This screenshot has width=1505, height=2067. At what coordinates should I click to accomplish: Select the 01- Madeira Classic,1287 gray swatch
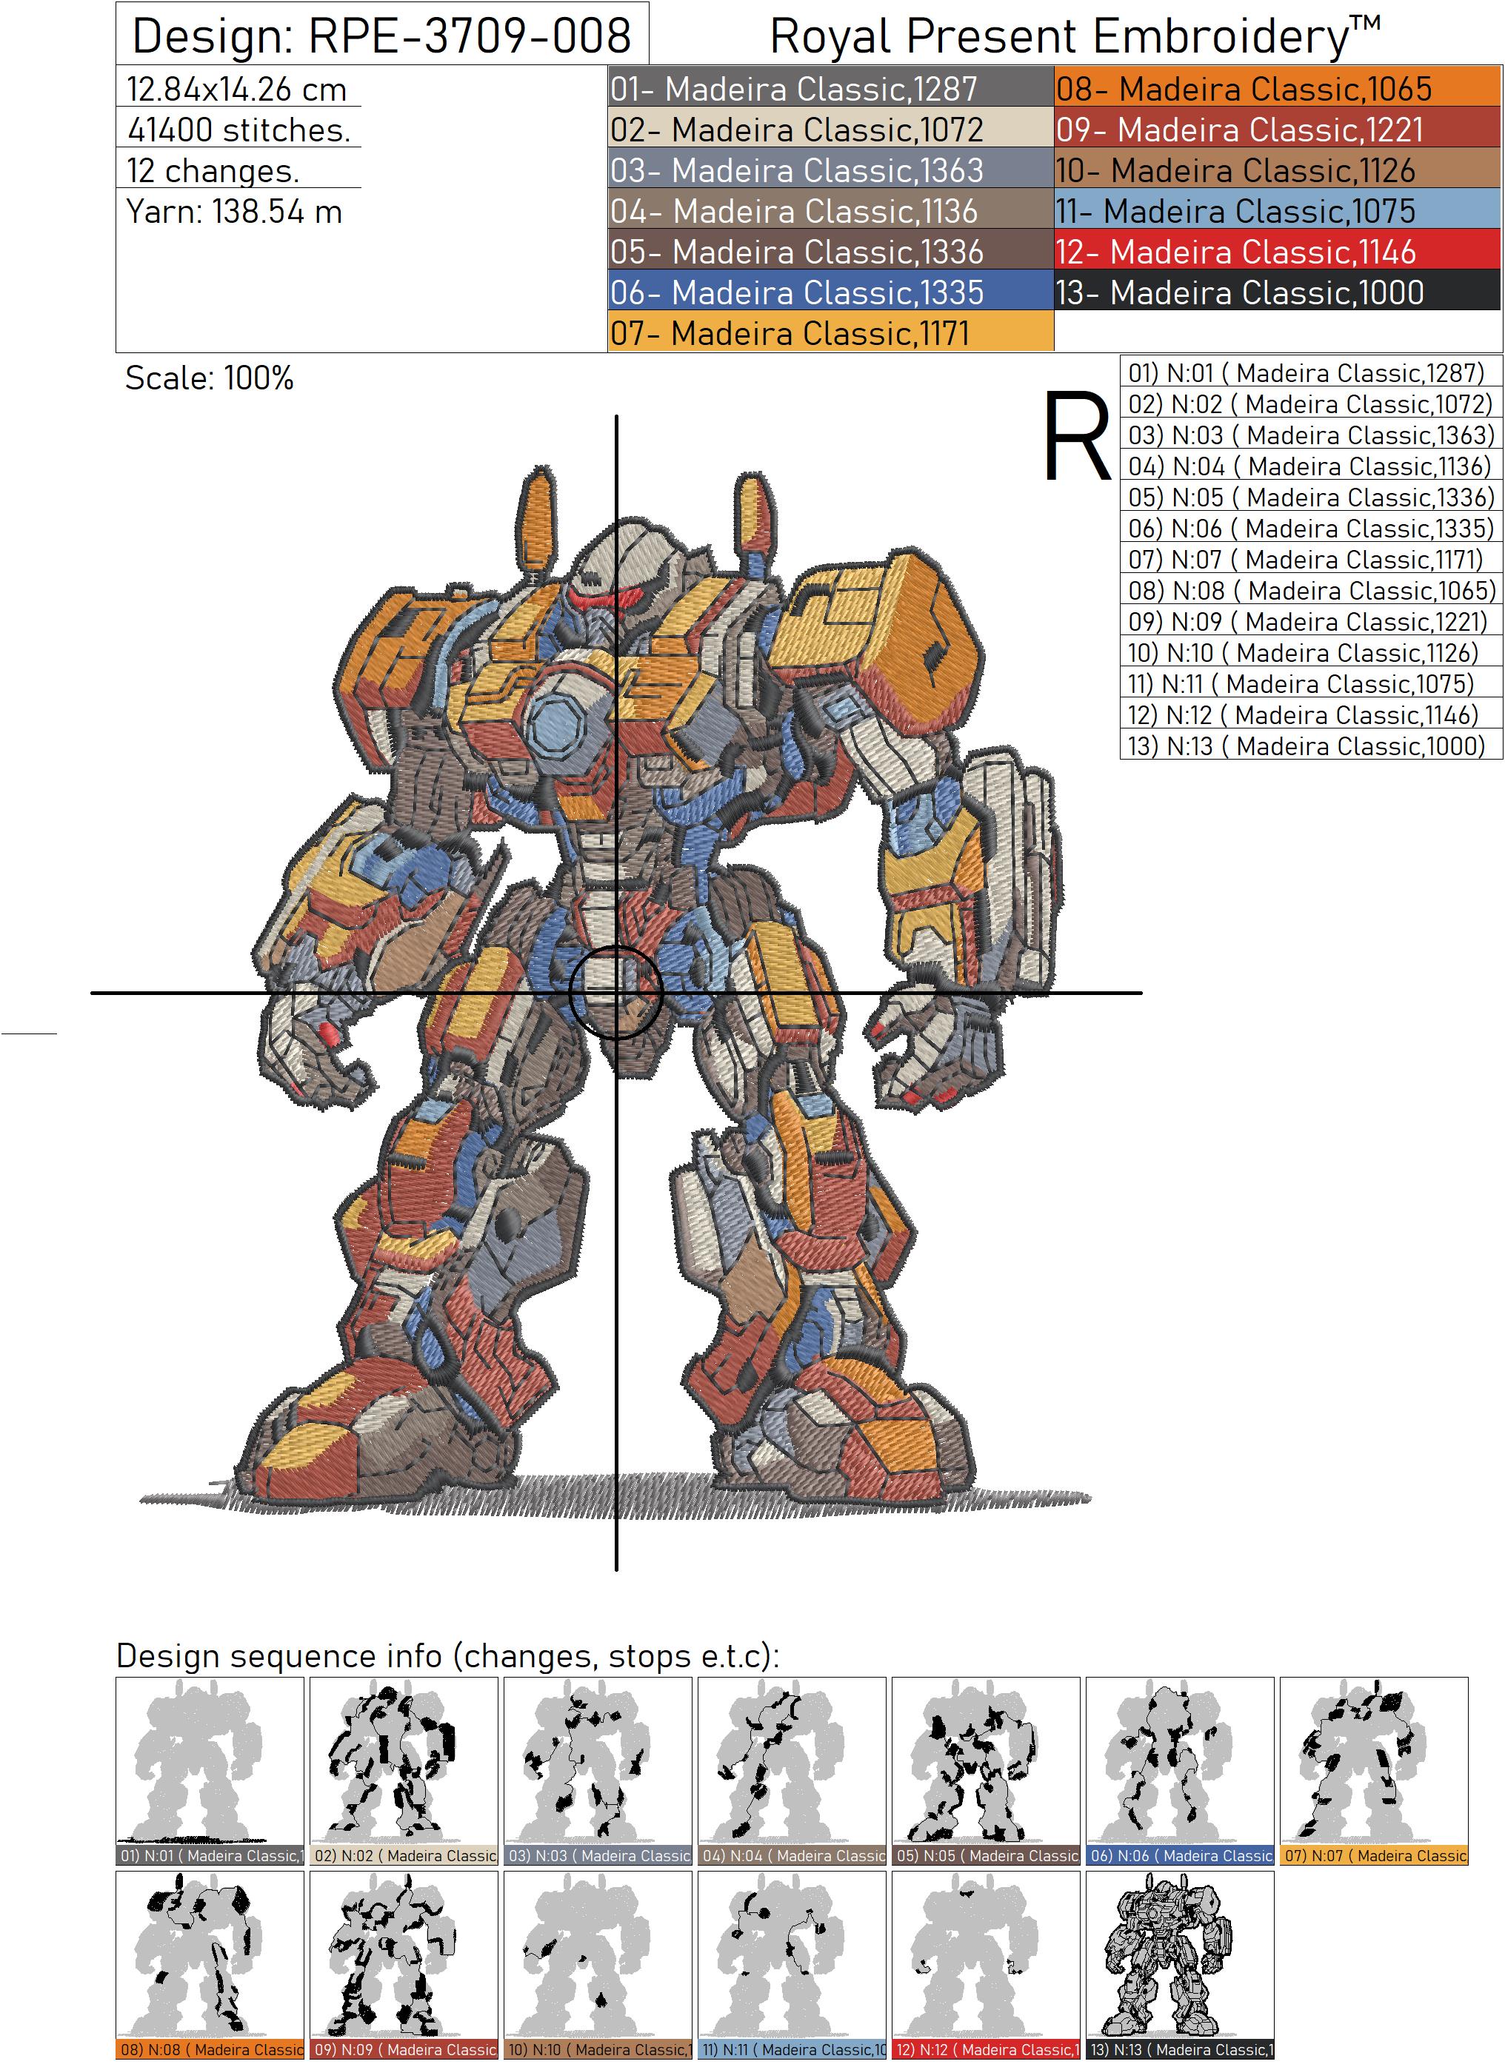[830, 88]
